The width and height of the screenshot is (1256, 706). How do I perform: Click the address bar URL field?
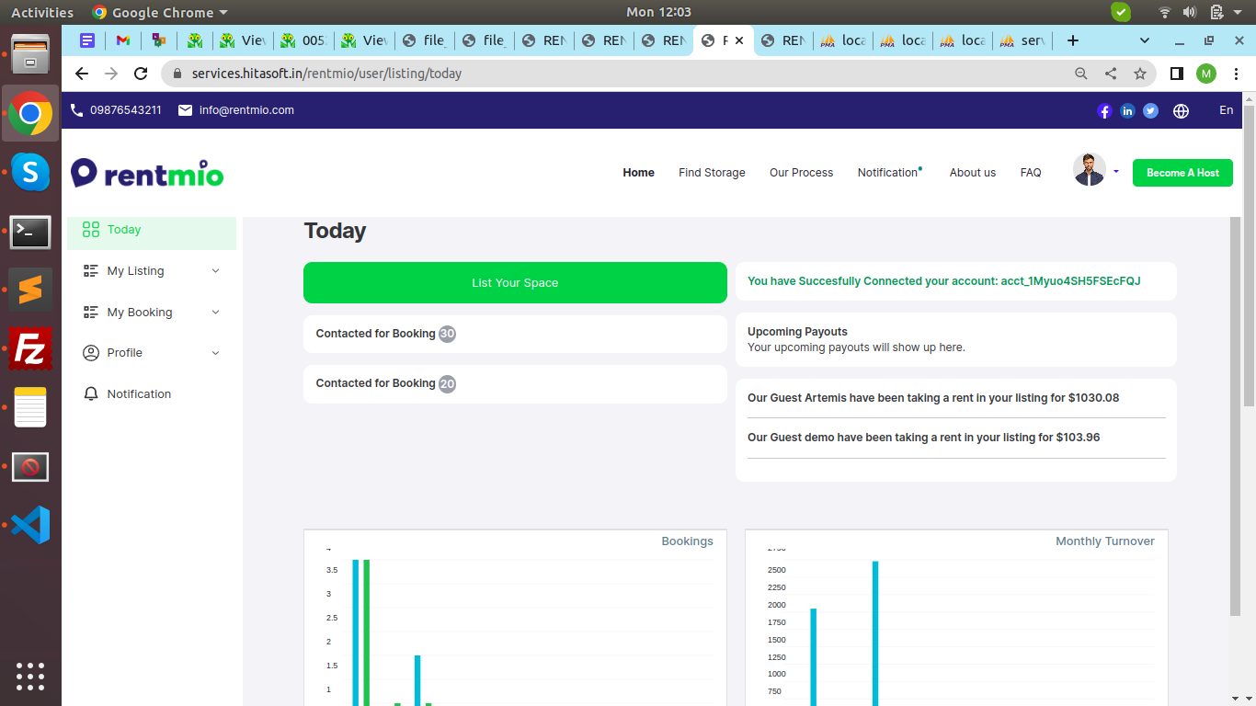[616, 74]
